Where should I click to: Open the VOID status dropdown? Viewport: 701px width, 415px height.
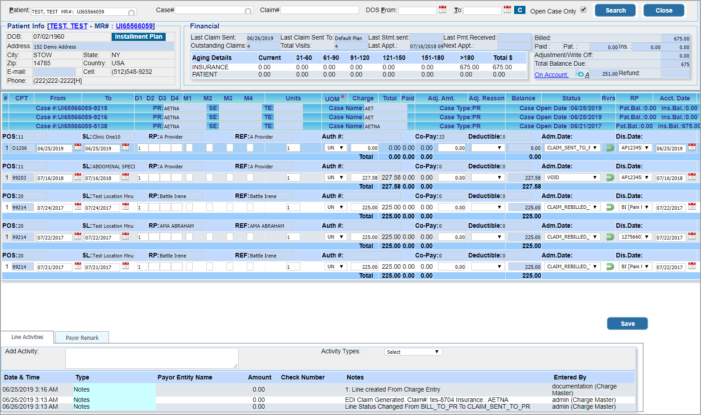[x=572, y=177]
